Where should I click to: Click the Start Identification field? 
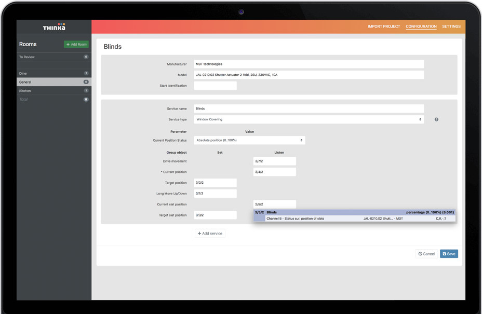pyautogui.click(x=215, y=86)
